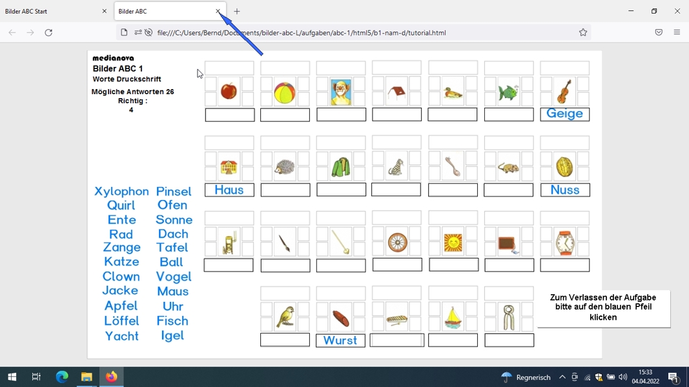This screenshot has width=689, height=387.
Task: Open the Firefox hamburger menu
Action: pyautogui.click(x=677, y=32)
